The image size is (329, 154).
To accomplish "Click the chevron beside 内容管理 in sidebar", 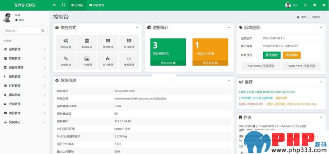I will 45,113.
